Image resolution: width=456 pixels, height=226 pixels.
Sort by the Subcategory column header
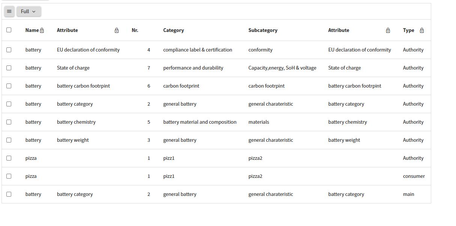(x=263, y=30)
